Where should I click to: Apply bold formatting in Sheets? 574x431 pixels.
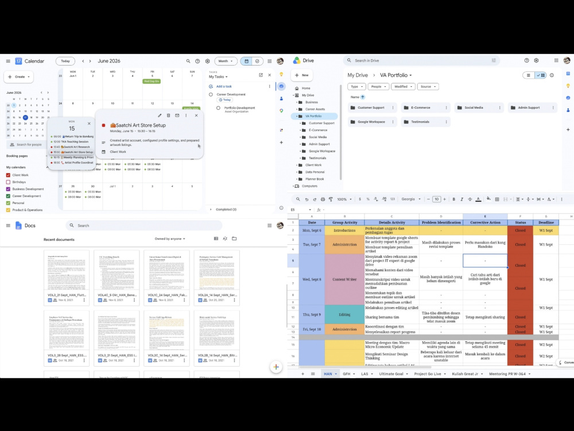[454, 199]
